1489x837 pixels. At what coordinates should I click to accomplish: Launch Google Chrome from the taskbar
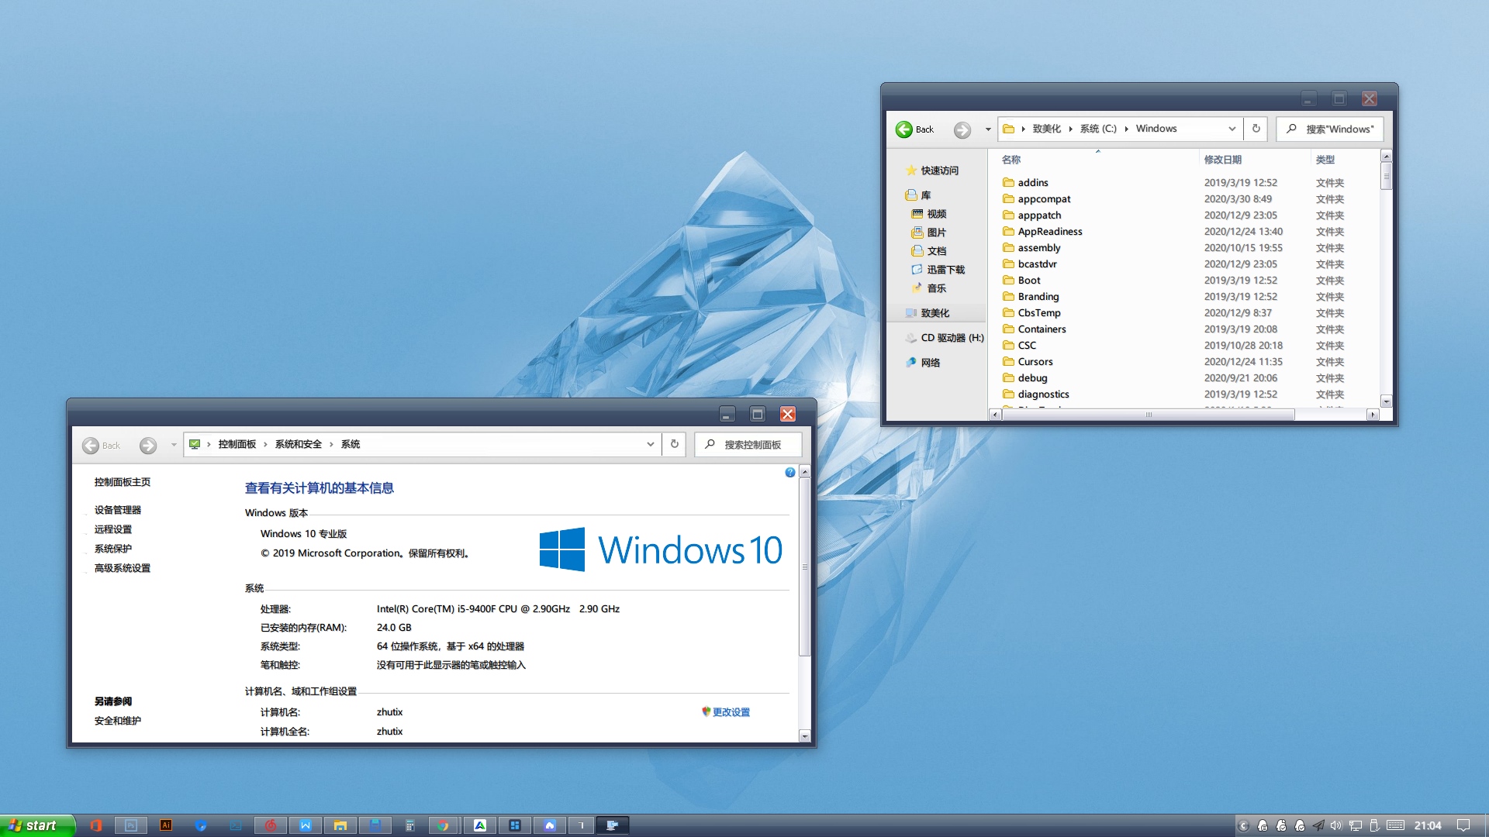point(443,825)
